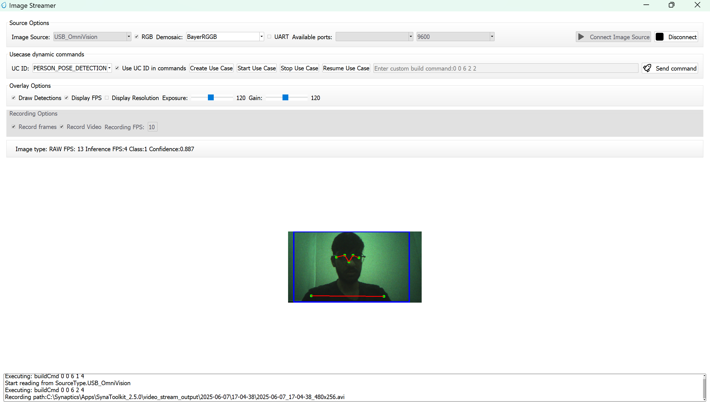Click the Image Streamer logo in titlebar

4,5
